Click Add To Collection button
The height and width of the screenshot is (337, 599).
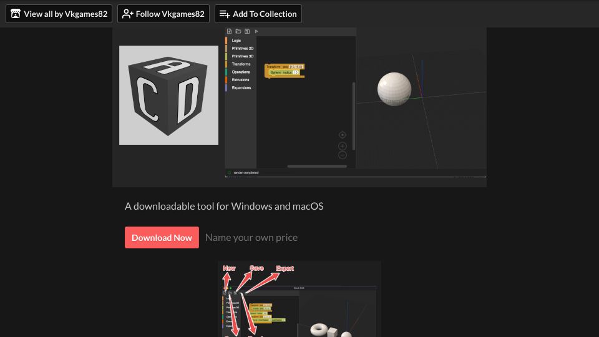click(258, 14)
